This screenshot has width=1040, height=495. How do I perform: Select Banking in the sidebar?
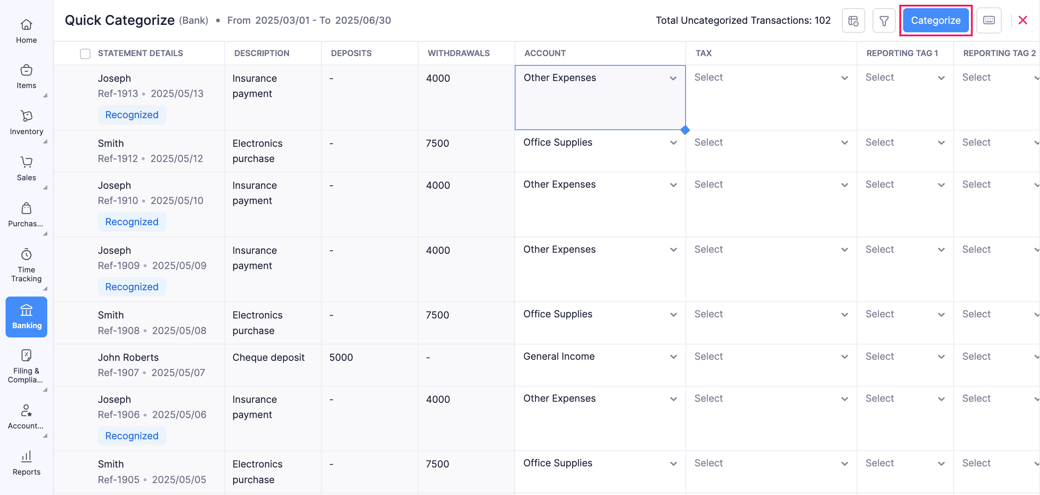coord(26,317)
